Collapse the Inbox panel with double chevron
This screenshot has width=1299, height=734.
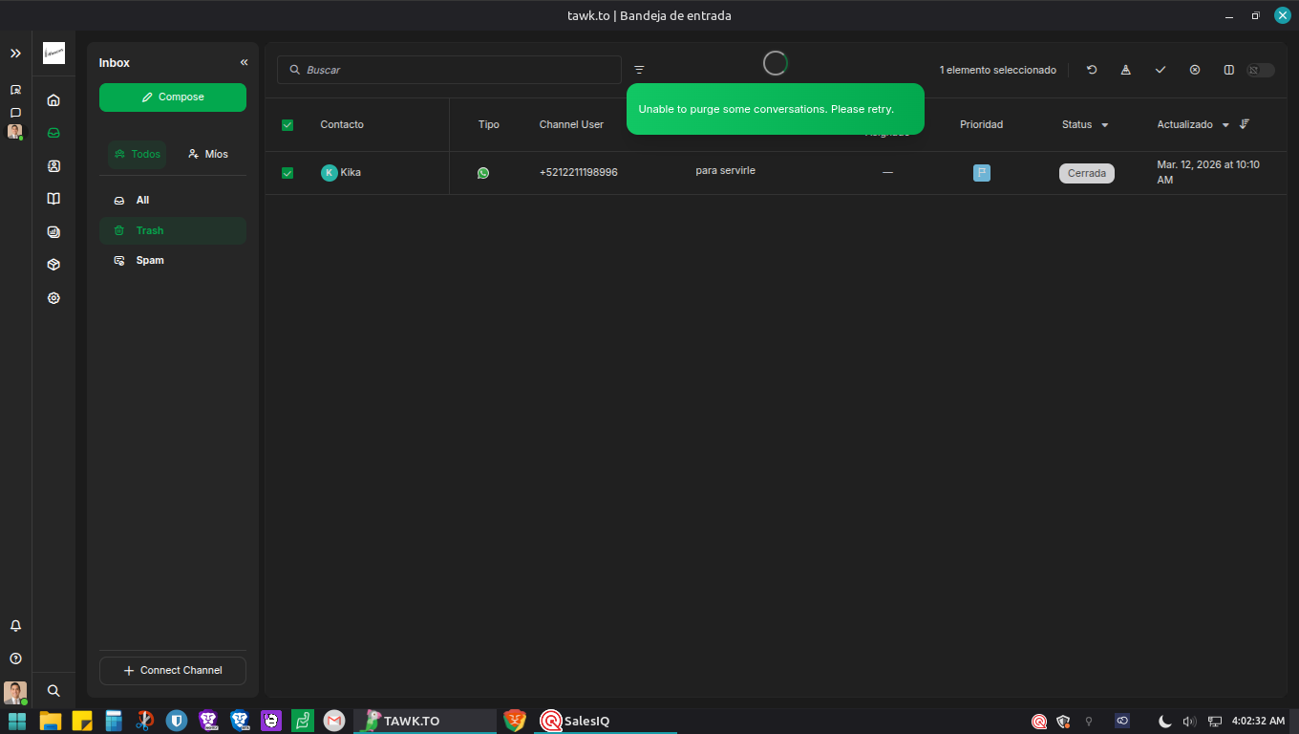244,63
